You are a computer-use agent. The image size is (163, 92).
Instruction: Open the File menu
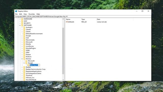pos(16,14)
